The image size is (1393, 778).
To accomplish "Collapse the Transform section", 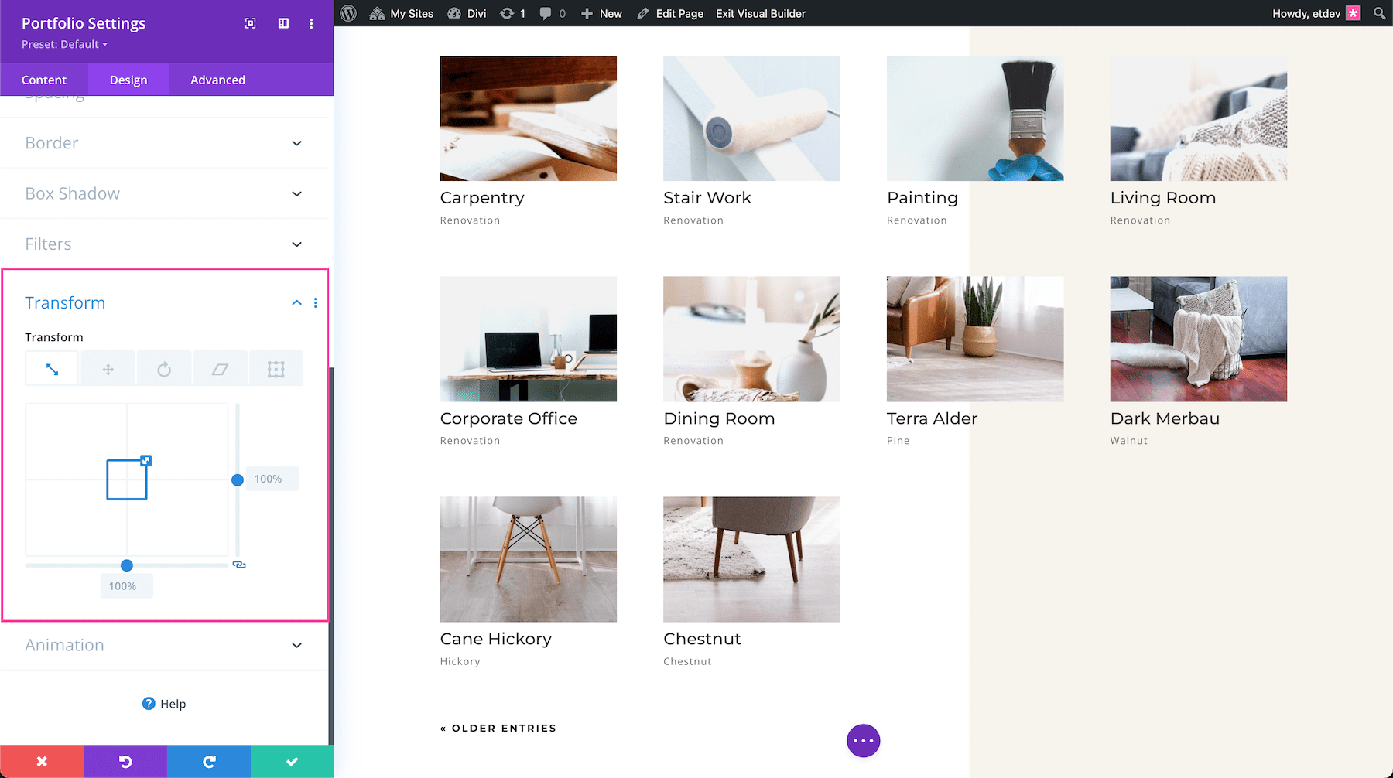I will tap(296, 302).
